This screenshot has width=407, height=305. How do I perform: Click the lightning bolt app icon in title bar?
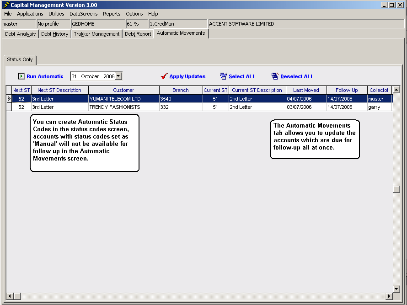click(5, 5)
